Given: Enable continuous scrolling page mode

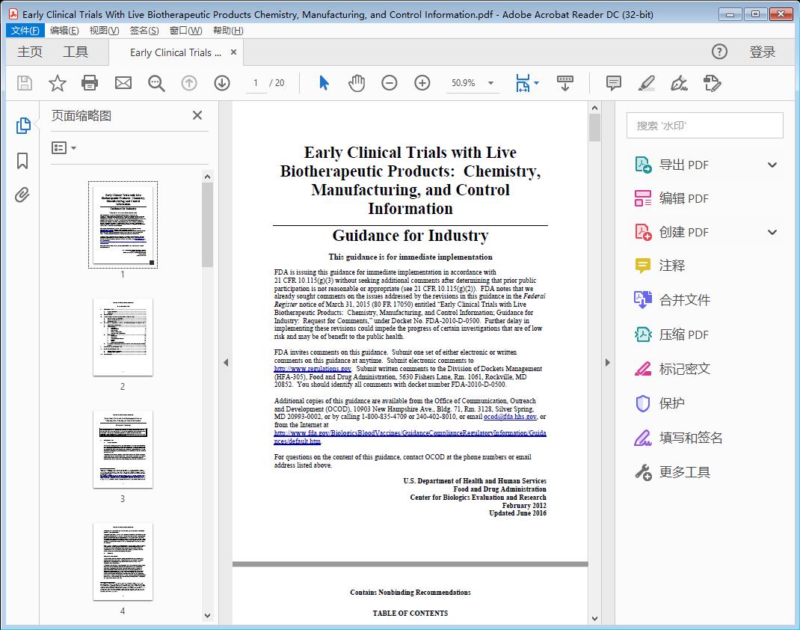Looking at the screenshot, I should coord(564,83).
